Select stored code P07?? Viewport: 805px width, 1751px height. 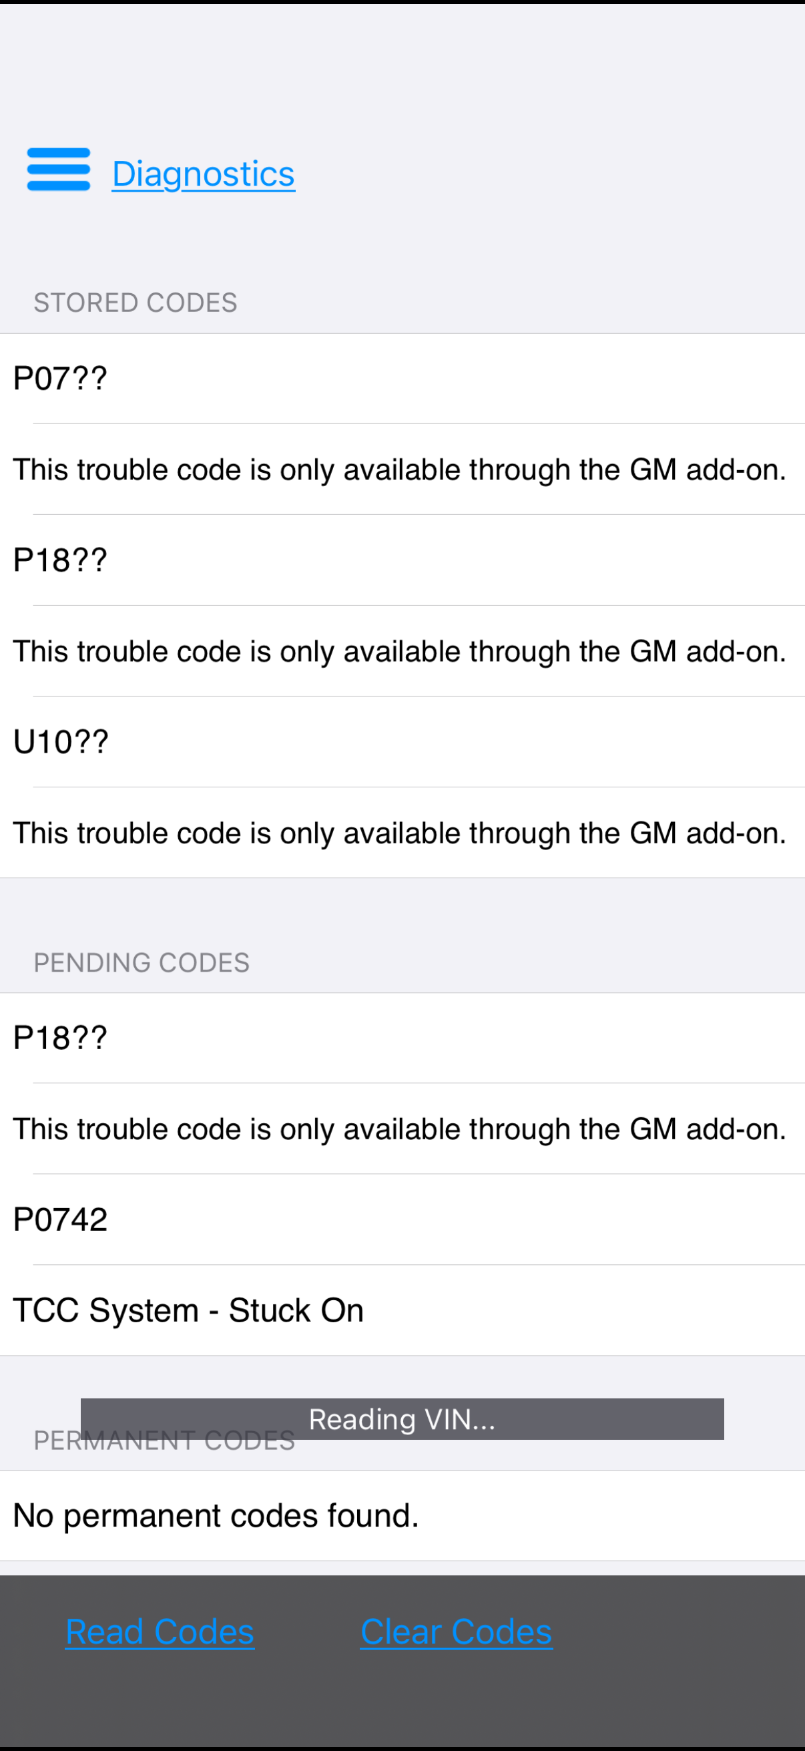point(402,379)
